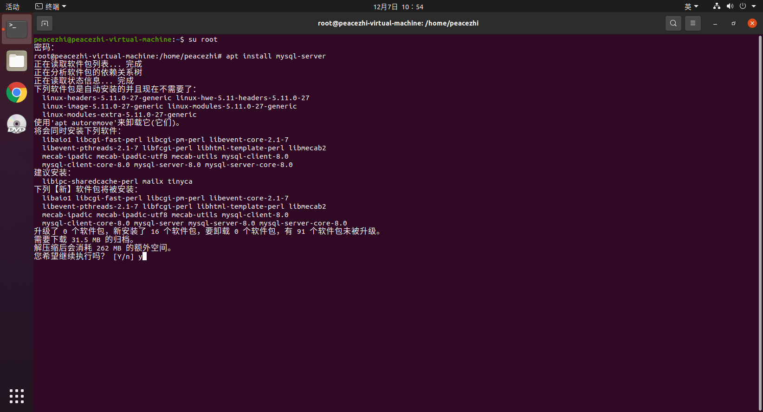The height and width of the screenshot is (412, 763).
Task: Click the 'apt install mysql-server' command text
Action: click(276, 56)
